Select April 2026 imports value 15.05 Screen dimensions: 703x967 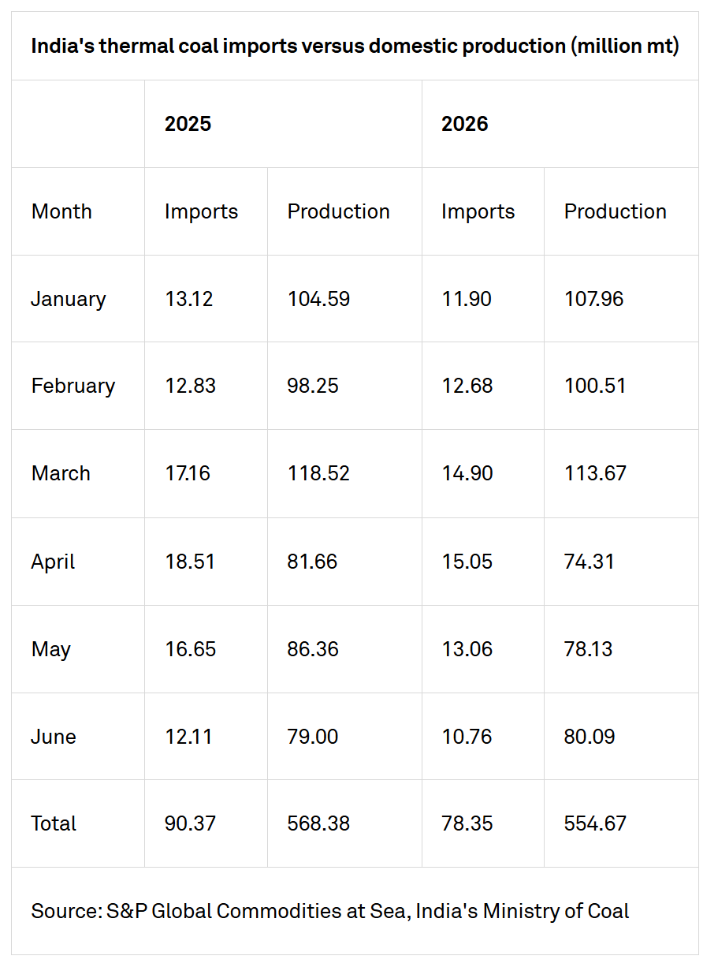pyautogui.click(x=467, y=562)
